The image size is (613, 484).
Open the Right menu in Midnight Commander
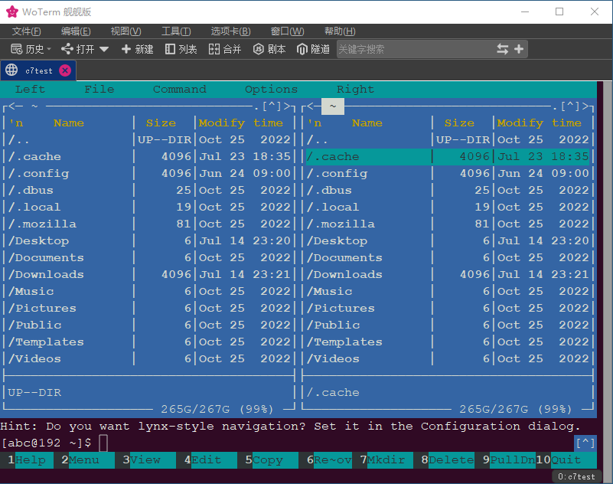355,89
